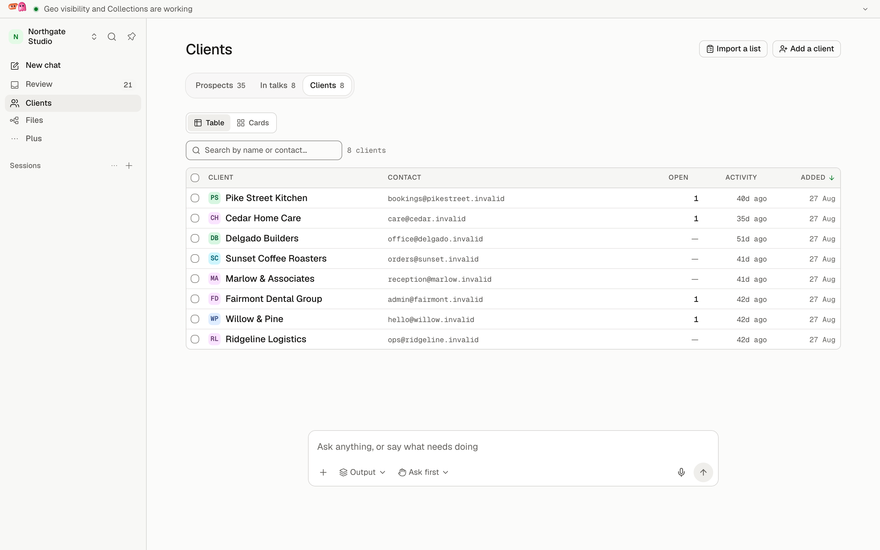880x550 pixels.
Task: Open Files in sidebar
Action: (73, 120)
